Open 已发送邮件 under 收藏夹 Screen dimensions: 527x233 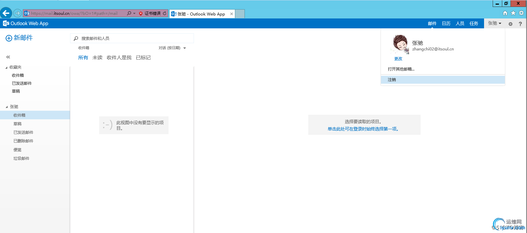pyautogui.click(x=22, y=83)
